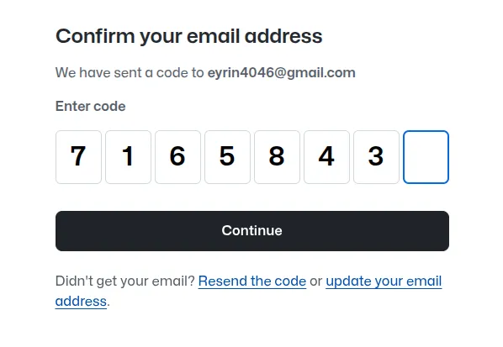Screen dimensions: 503x347
Task: Click the code box containing digit 7
Action: (x=78, y=157)
